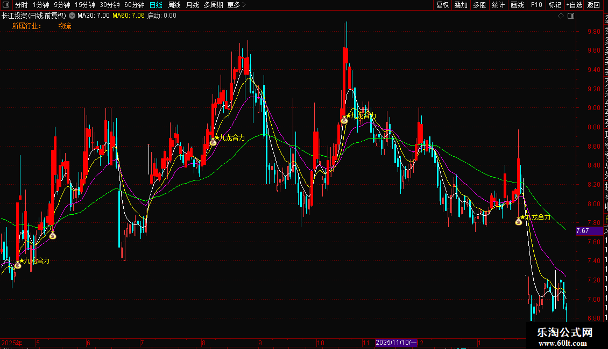The height and width of the screenshot is (349, 608).
Task: Click the diamond icon near top right
Action: (561, 16)
